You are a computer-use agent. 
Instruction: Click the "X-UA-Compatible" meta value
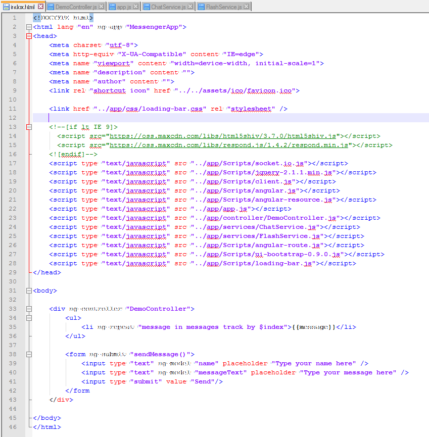point(152,54)
